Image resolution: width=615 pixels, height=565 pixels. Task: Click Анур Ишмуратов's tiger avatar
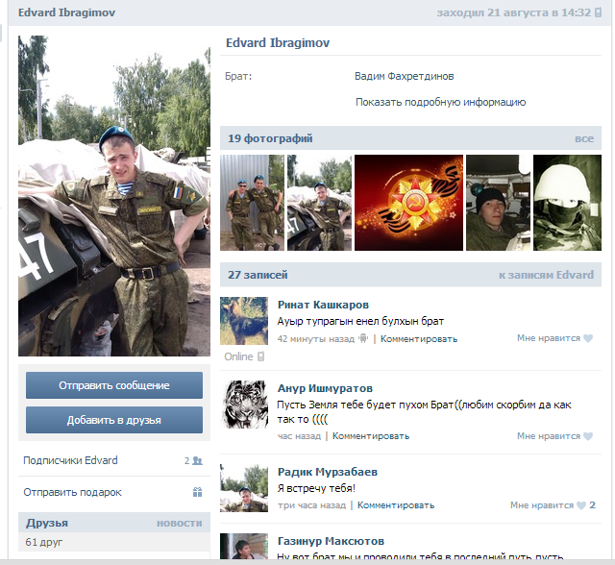point(244,405)
